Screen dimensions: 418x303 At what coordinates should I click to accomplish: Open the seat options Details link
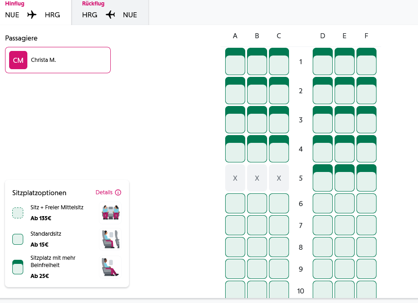104,192
